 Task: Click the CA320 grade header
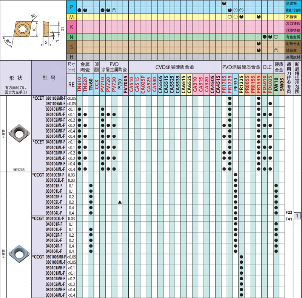206,85
